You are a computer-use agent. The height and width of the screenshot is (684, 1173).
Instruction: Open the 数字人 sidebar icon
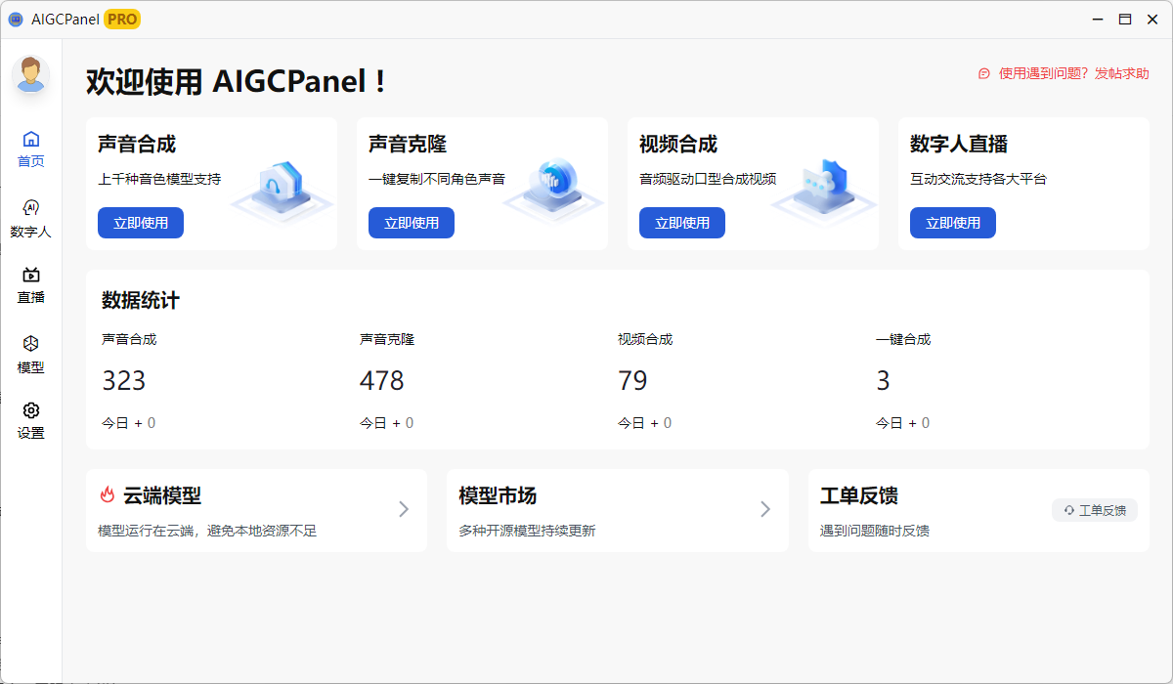(31, 208)
